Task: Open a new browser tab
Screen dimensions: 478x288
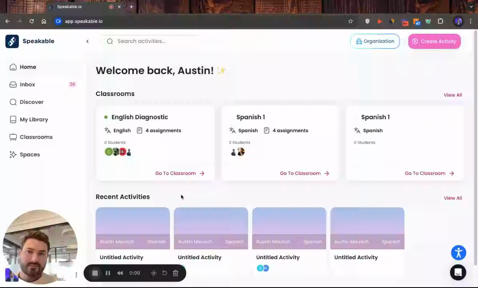Action: point(131,7)
